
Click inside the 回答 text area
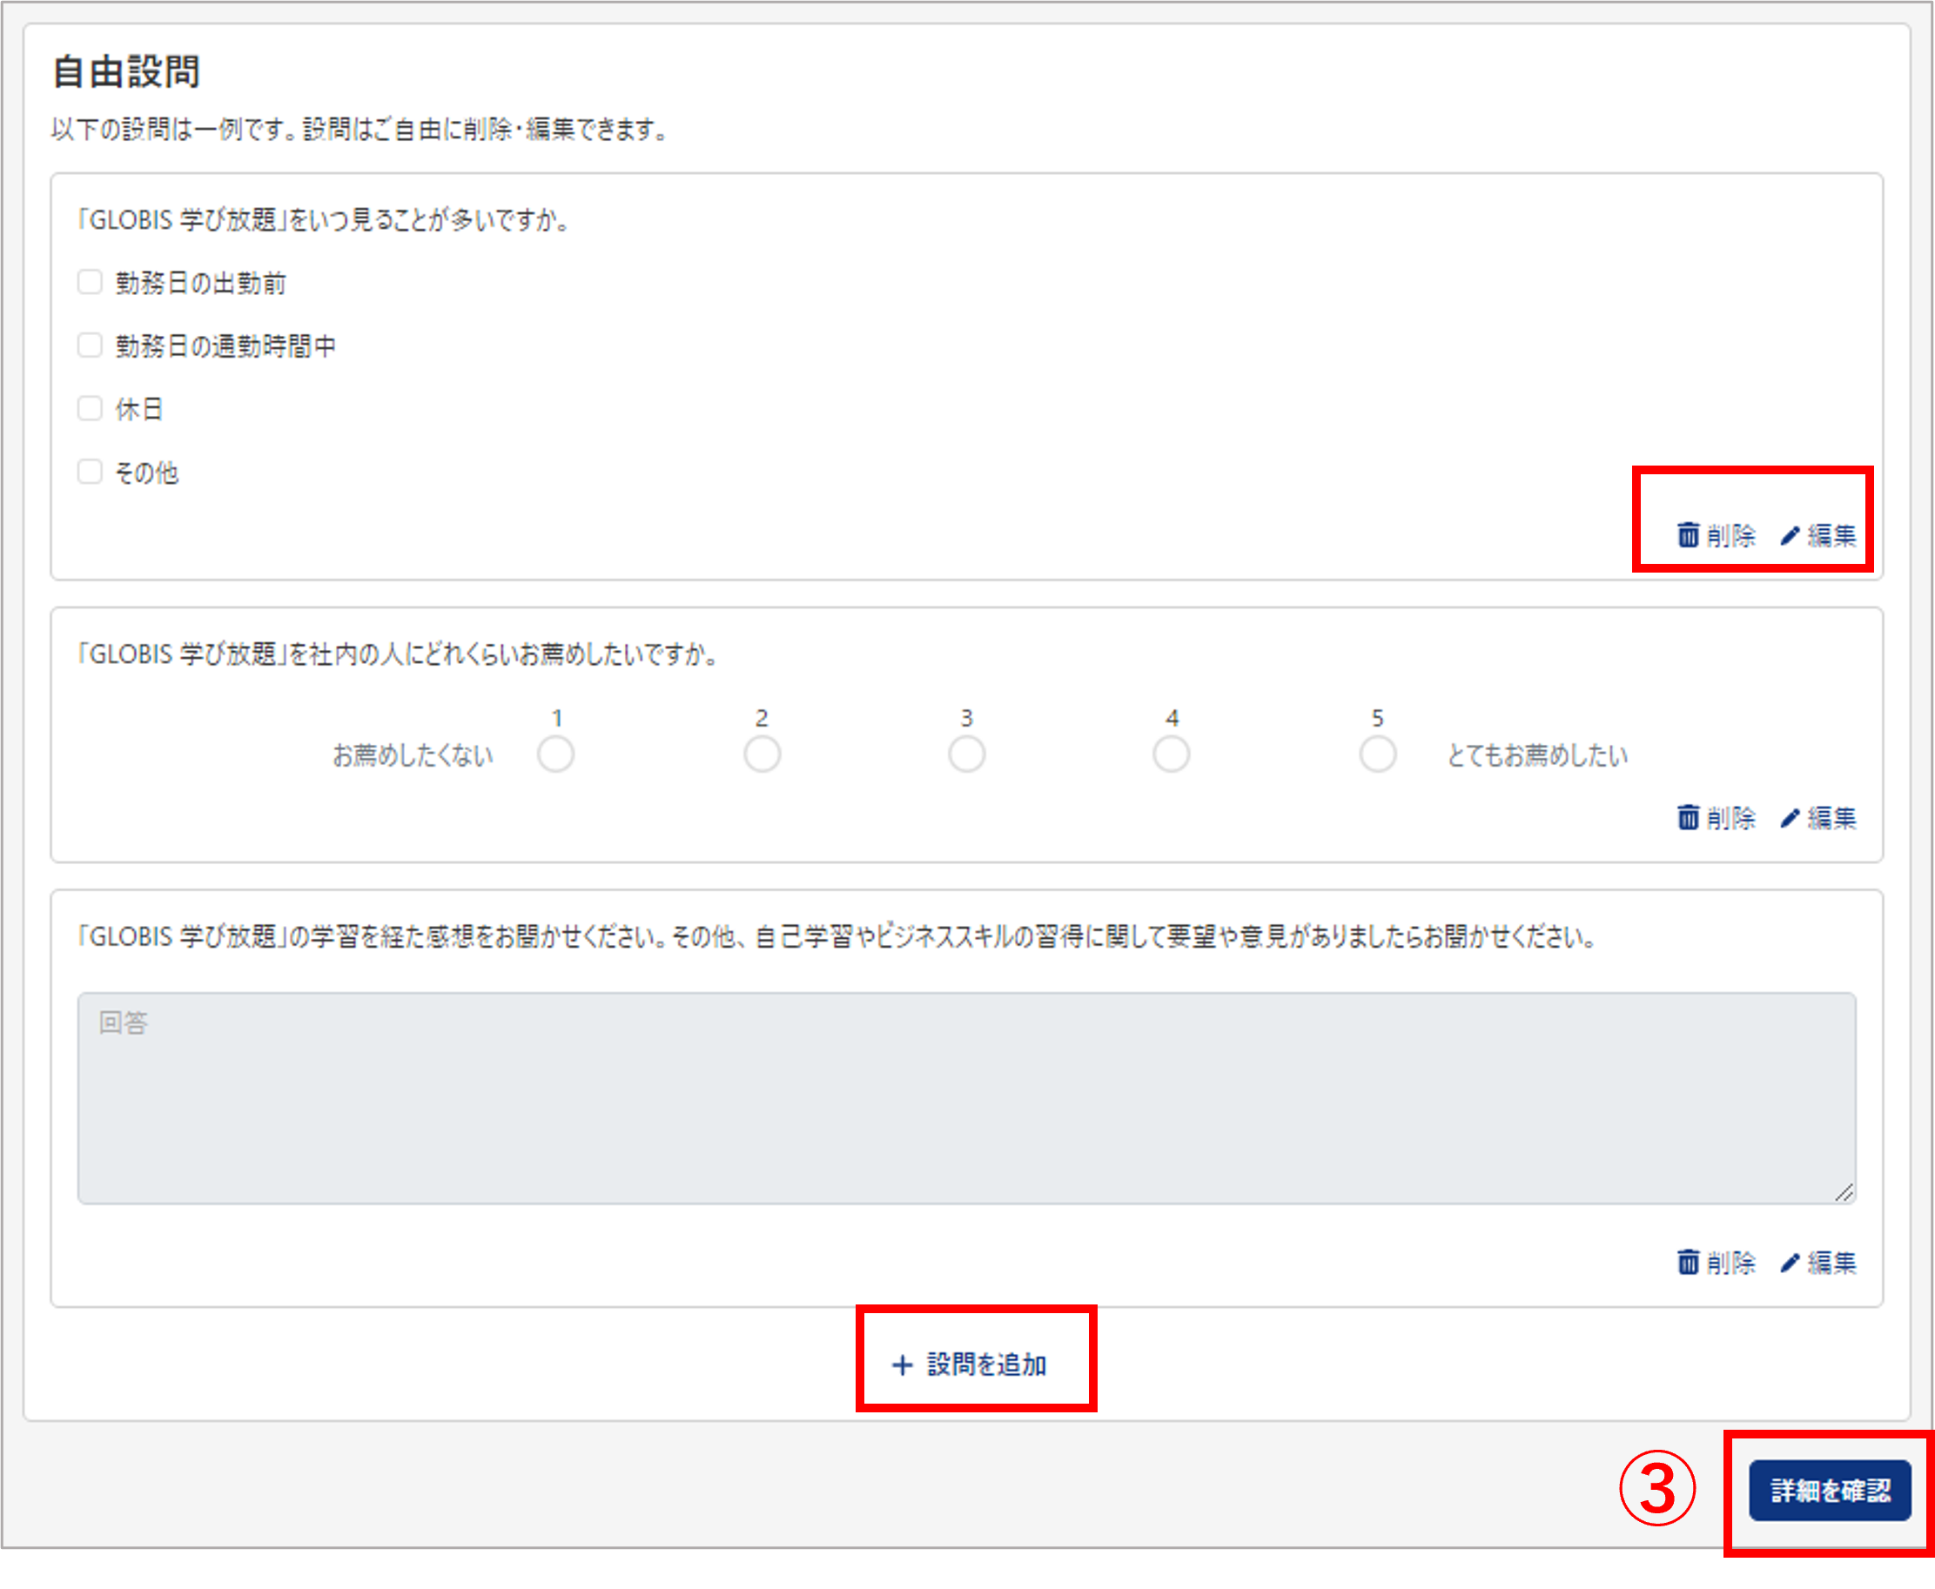(x=966, y=1098)
